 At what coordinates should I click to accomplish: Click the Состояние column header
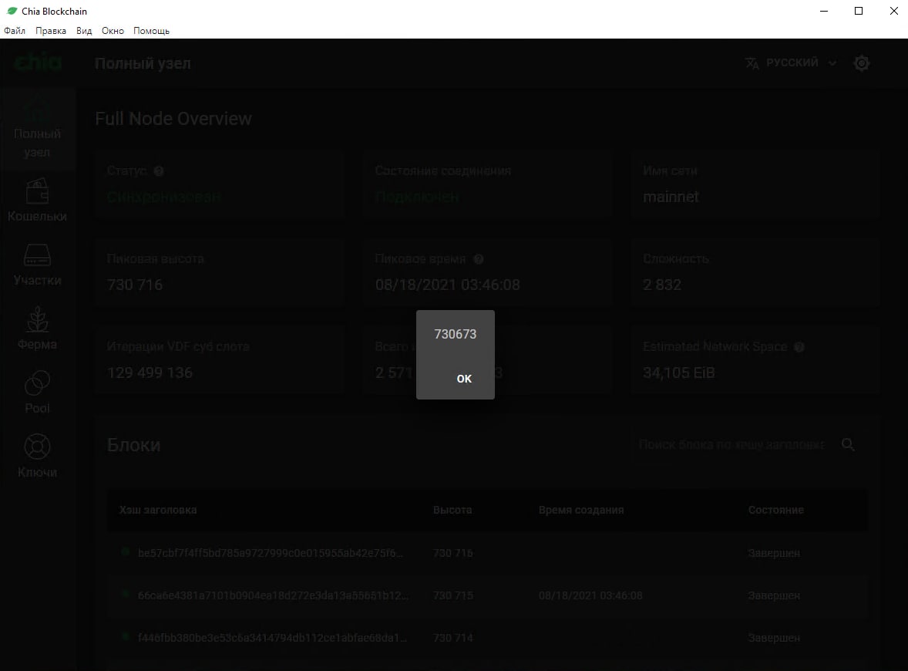tap(775, 510)
